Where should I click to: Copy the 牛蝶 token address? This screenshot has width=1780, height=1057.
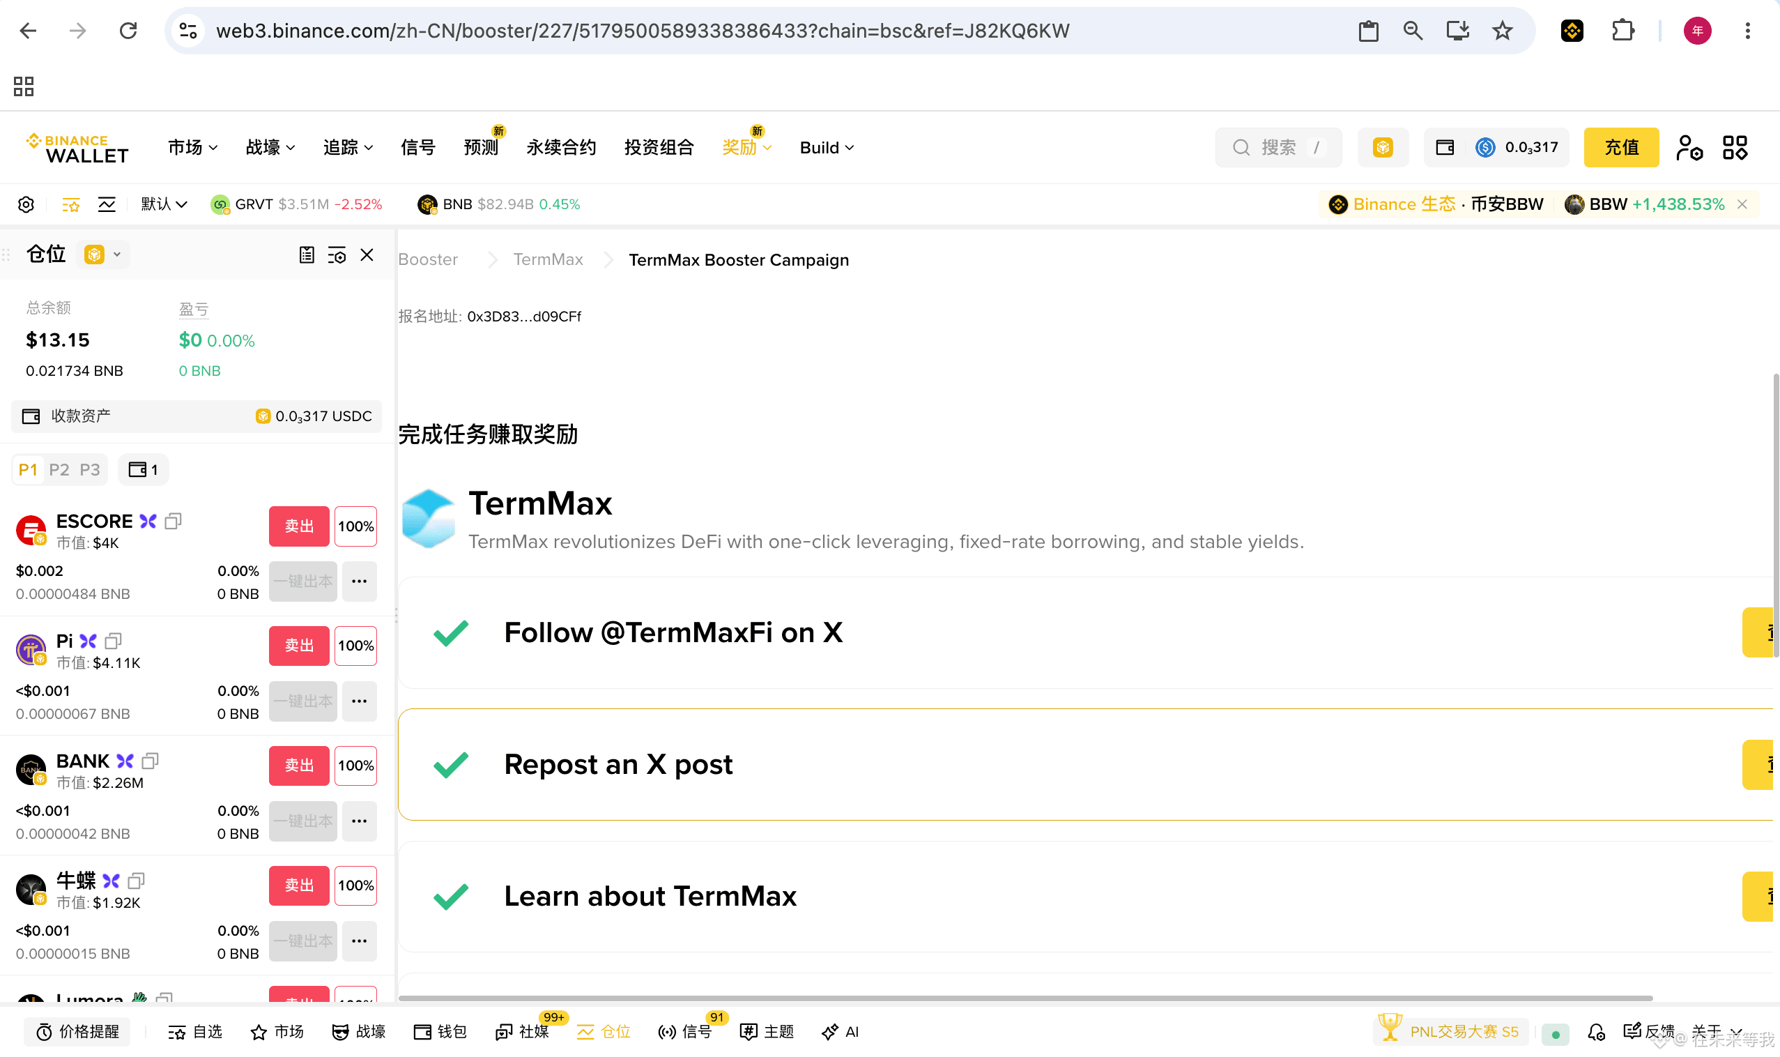136,881
